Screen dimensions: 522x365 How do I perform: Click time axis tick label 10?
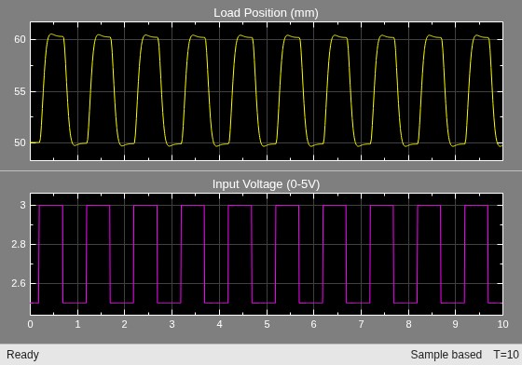502,324
